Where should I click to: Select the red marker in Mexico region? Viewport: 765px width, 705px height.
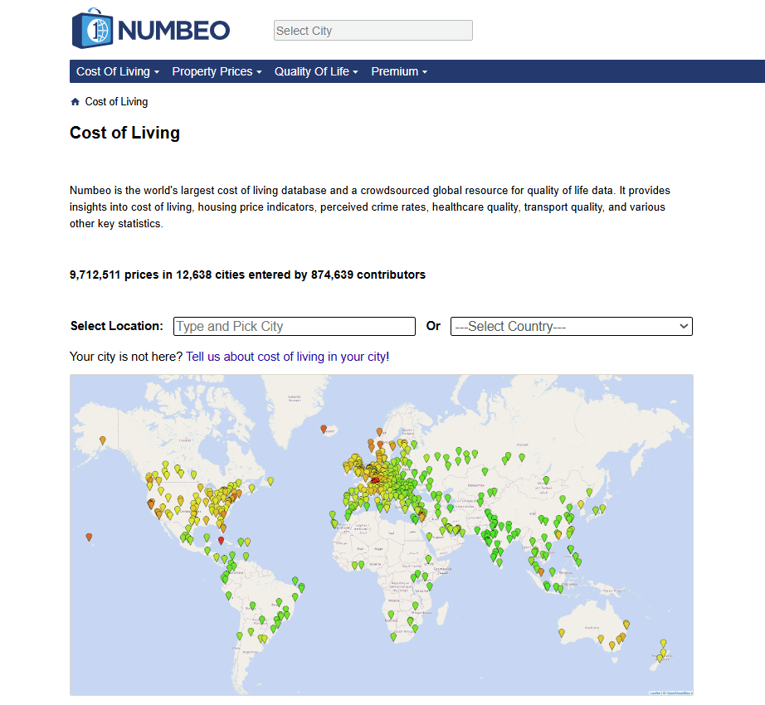pos(221,540)
